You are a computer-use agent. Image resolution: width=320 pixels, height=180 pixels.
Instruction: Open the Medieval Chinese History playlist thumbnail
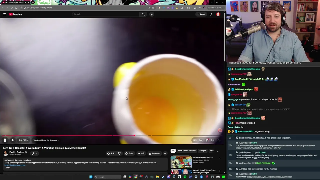tap(181, 162)
